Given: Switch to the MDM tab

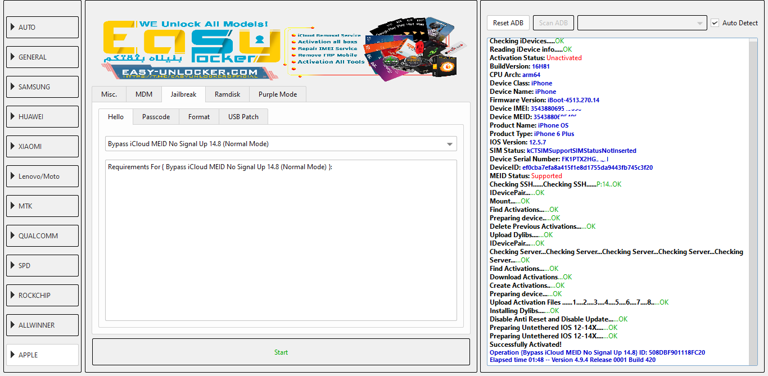Looking at the screenshot, I should [x=144, y=94].
